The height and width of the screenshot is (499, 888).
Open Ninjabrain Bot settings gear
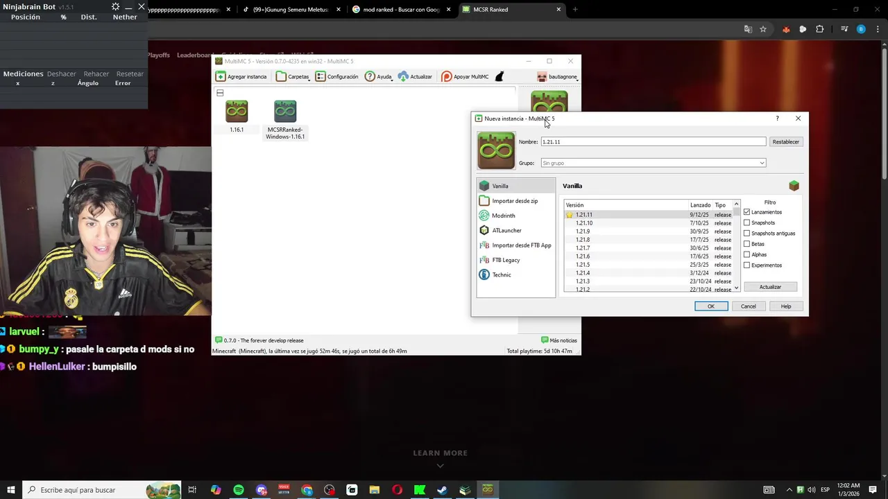tap(115, 7)
